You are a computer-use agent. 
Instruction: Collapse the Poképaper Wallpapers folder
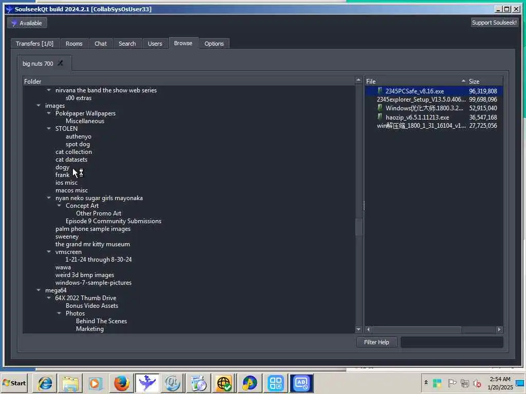pos(49,113)
